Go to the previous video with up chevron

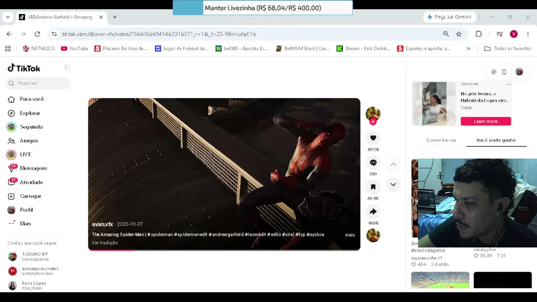coord(393,164)
